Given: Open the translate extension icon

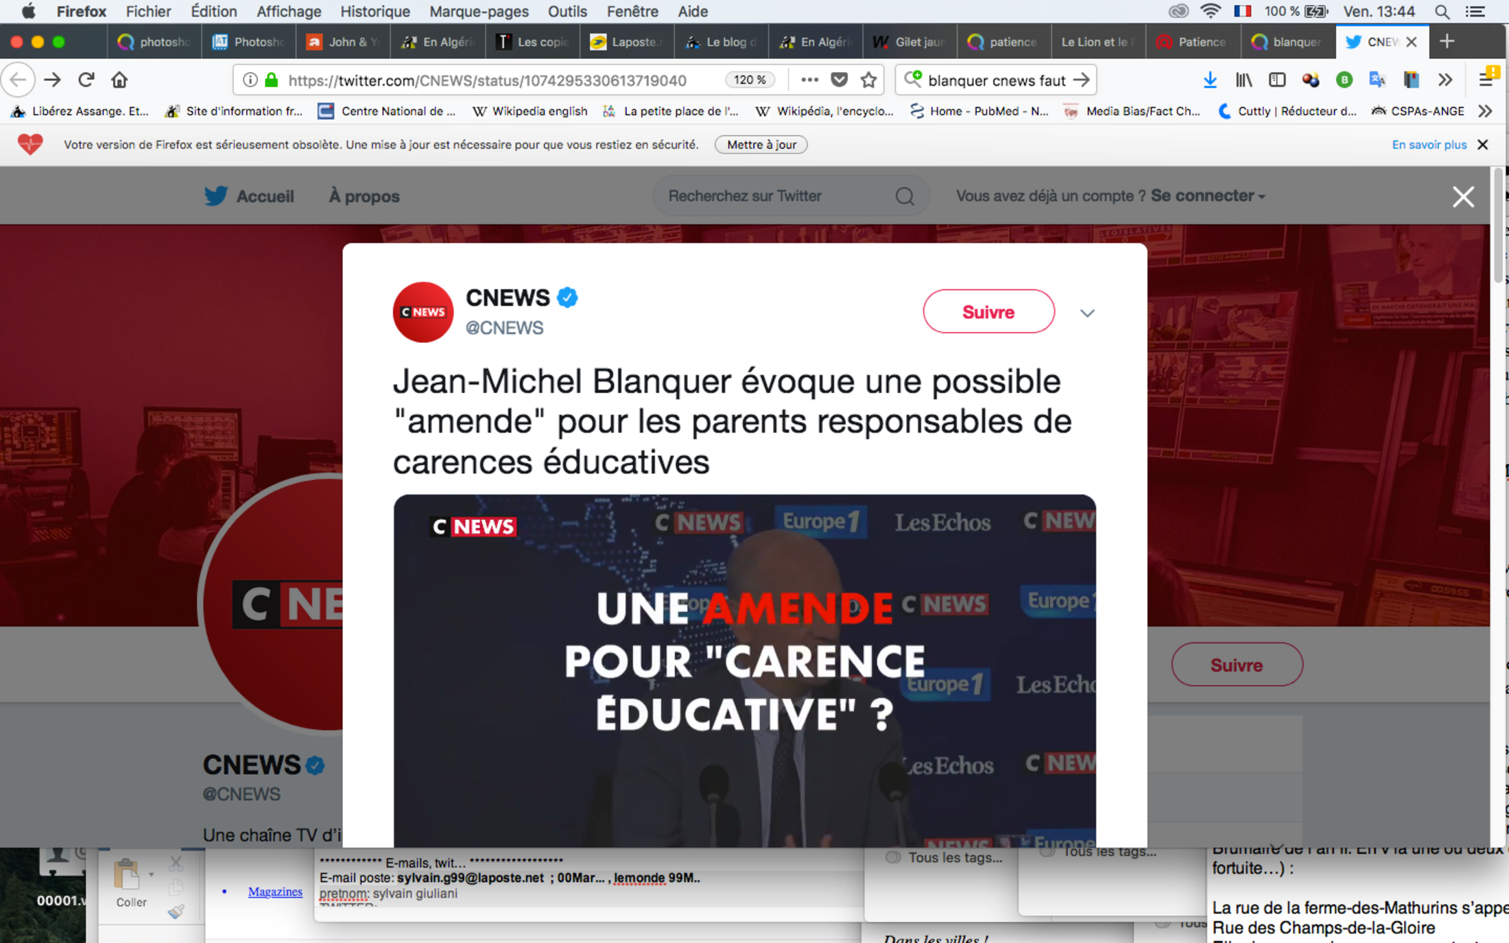Looking at the screenshot, I should [1377, 80].
